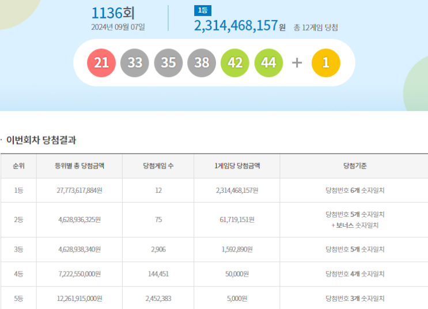Click per-game prize 1,592,890원
Screen dimensions: 428x309
coord(237,249)
